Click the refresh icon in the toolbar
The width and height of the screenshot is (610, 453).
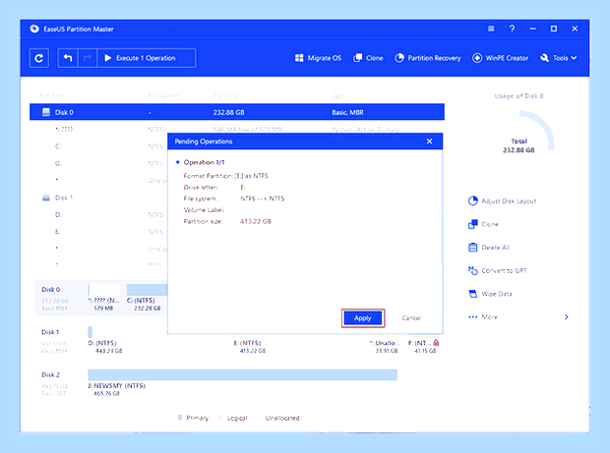click(x=39, y=58)
